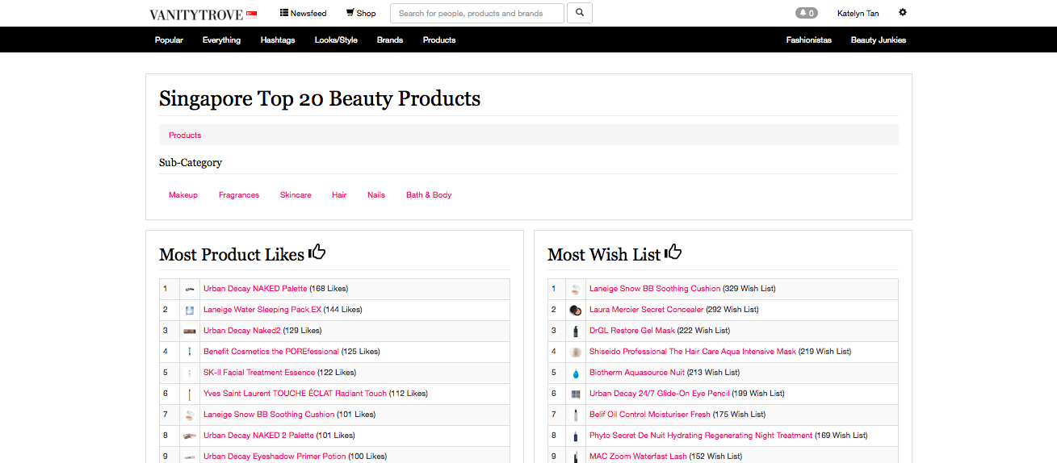1057x463 pixels.
Task: Open the Beauty Junkies section
Action: pos(879,40)
